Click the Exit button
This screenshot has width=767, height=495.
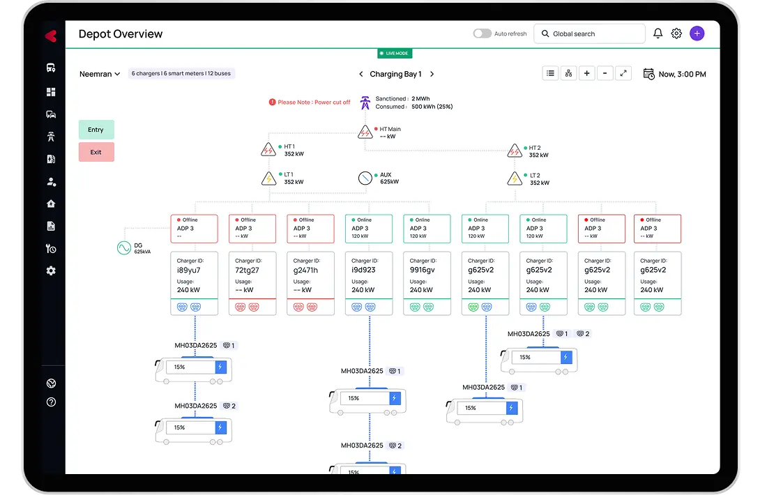[x=96, y=152]
